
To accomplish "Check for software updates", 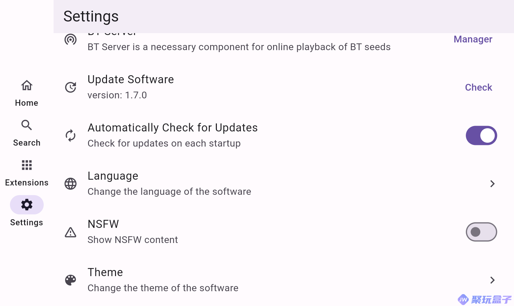I will click(479, 87).
